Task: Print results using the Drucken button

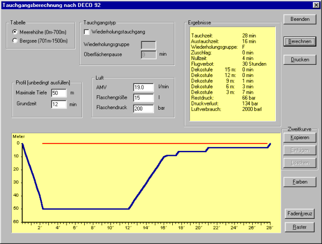Action: [x=299, y=59]
